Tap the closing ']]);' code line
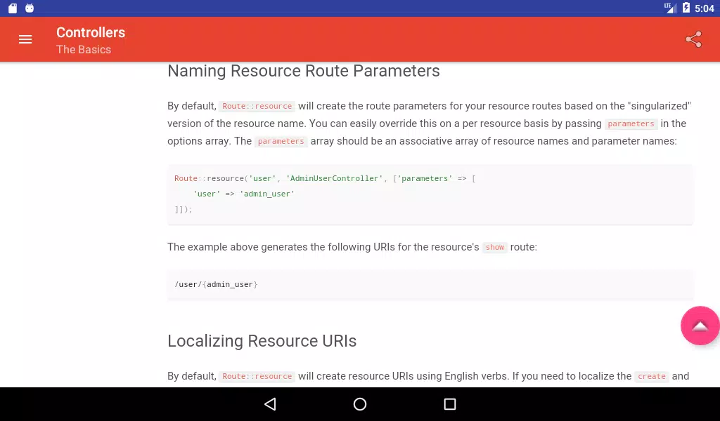Screen dimensions: 720x421 pos(184,209)
